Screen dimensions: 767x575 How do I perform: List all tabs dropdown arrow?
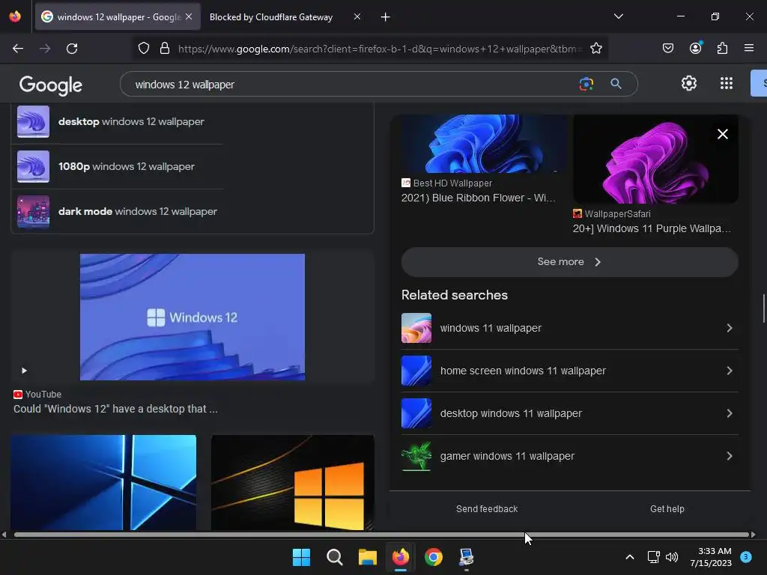(618, 16)
